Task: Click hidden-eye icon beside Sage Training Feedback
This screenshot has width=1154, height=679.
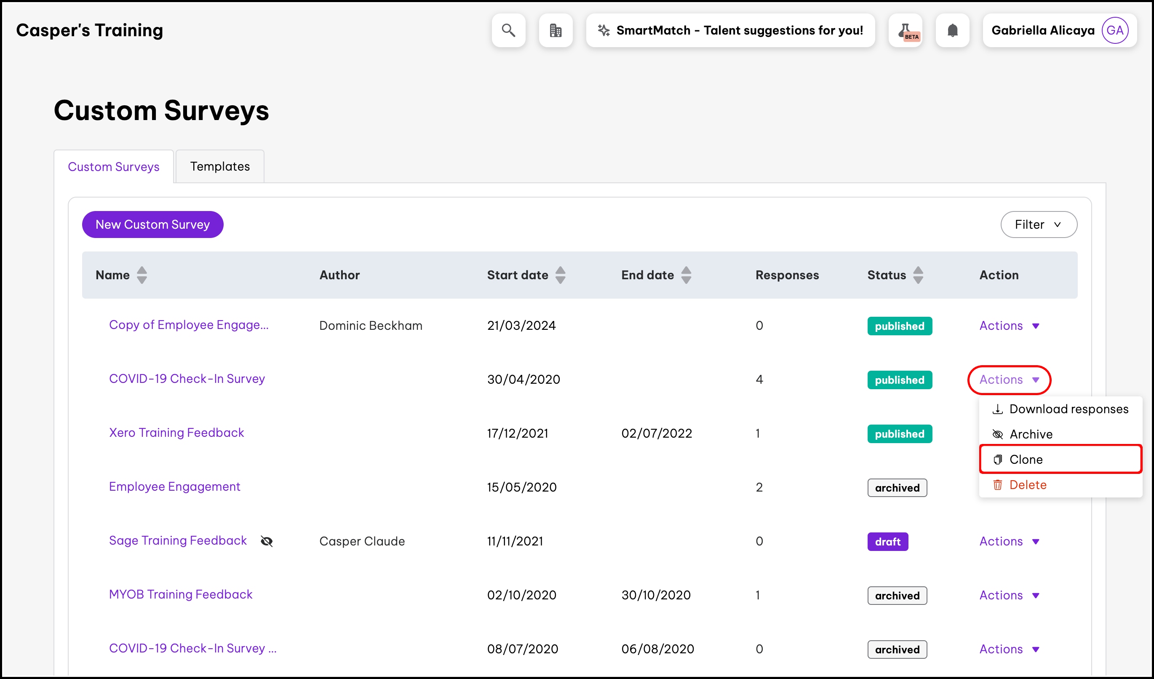Action: coord(267,541)
